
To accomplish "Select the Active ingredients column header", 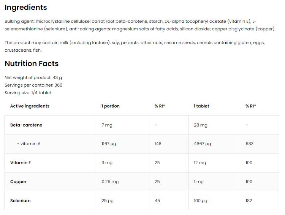I will click(x=30, y=106).
